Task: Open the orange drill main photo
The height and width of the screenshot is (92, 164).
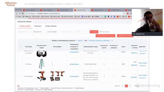Action: coord(42,76)
